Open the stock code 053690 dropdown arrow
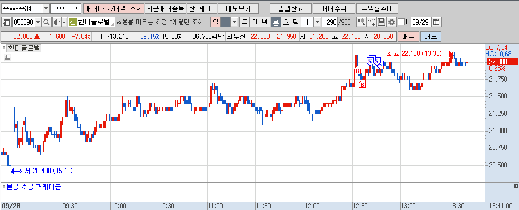This screenshot has height=210, width=519. [x=38, y=23]
